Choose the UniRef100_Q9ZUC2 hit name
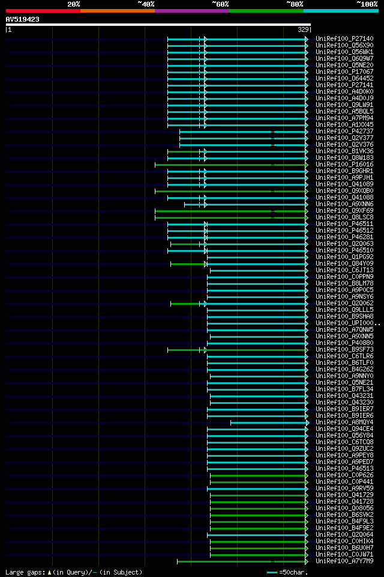Image resolution: width=384 pixels, height=577 pixels. coord(344,450)
